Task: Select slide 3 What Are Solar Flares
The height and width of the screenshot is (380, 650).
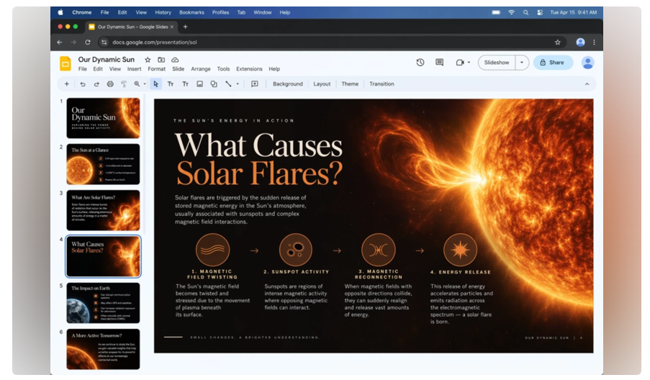Action: (103, 210)
